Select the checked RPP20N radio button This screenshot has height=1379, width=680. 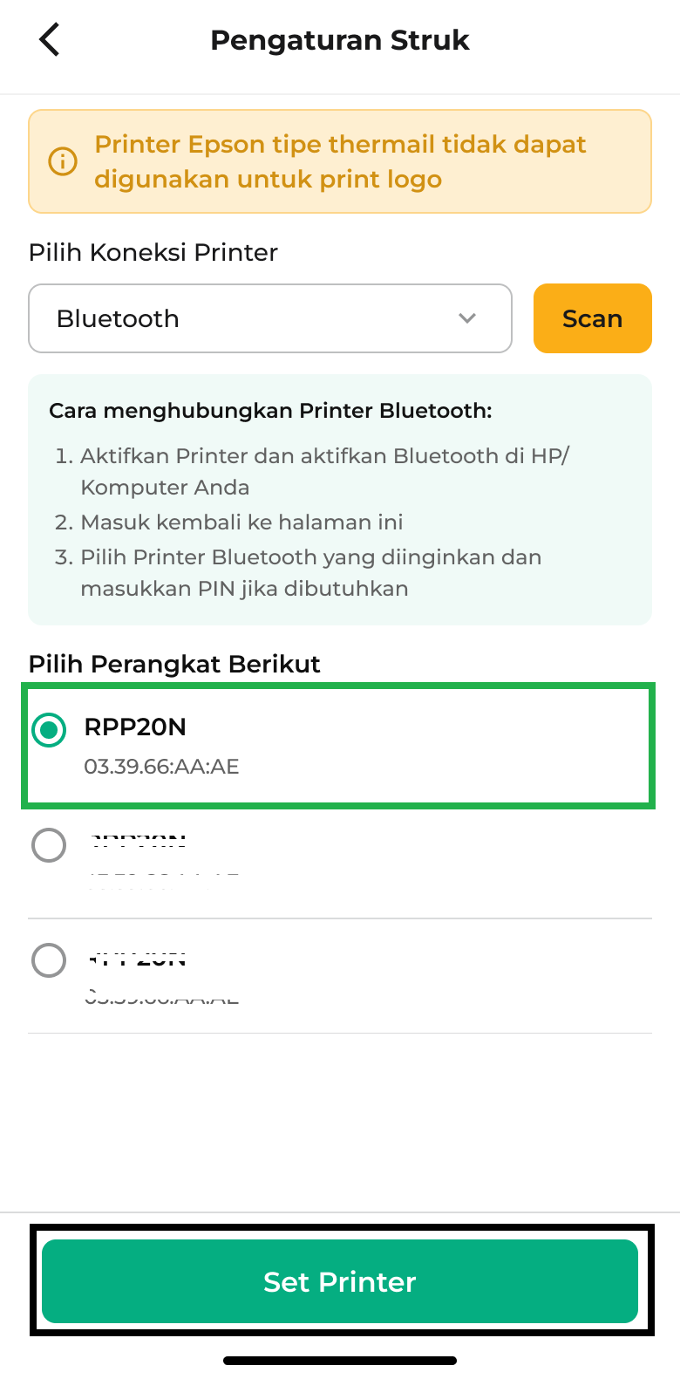[49, 730]
